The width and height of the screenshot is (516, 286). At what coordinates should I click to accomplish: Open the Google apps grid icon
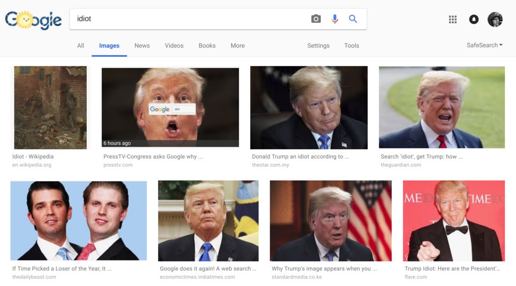click(x=453, y=20)
